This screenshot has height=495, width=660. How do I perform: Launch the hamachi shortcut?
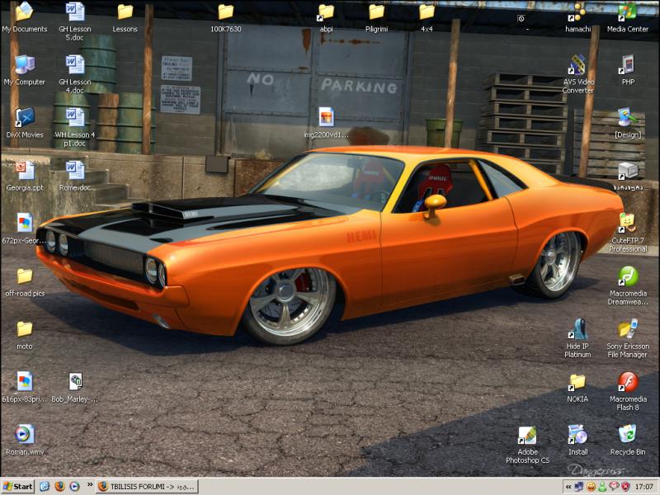(x=577, y=17)
